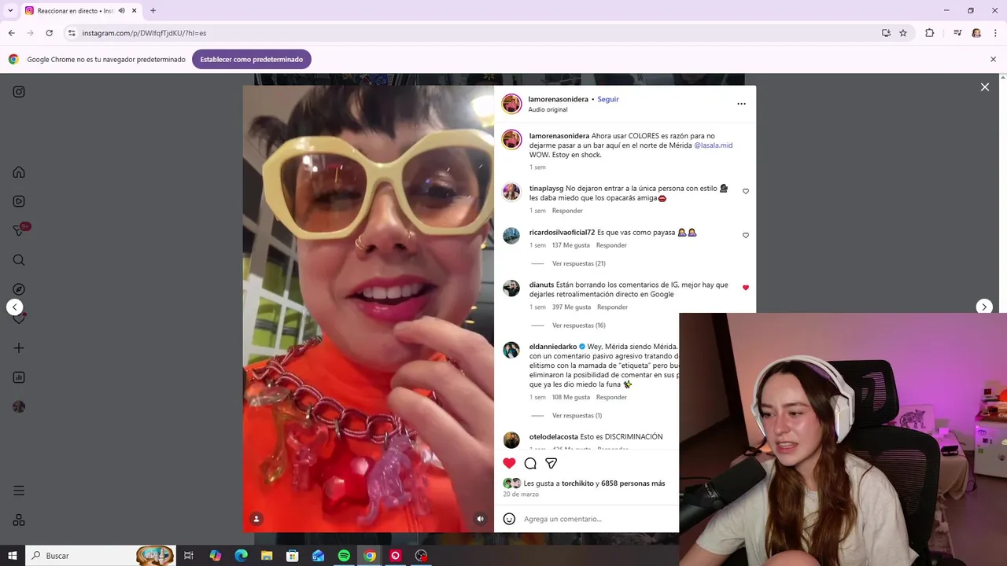Open Chrome profile avatar

(976, 33)
